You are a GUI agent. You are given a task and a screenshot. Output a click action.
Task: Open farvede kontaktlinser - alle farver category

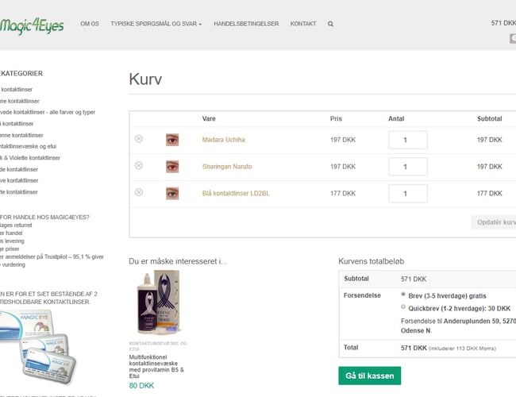pyautogui.click(x=48, y=112)
